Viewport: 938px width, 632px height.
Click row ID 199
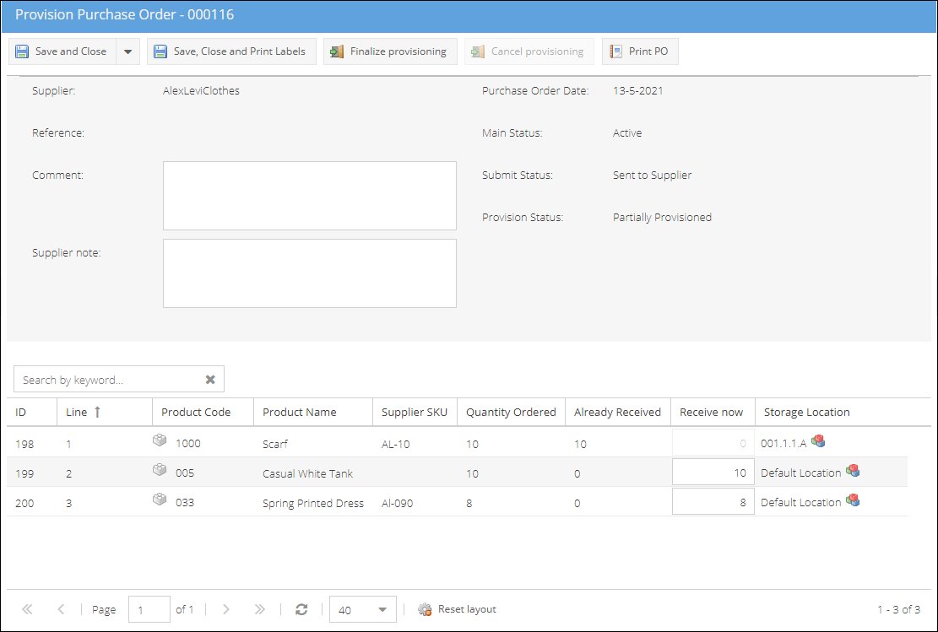pyautogui.click(x=24, y=473)
